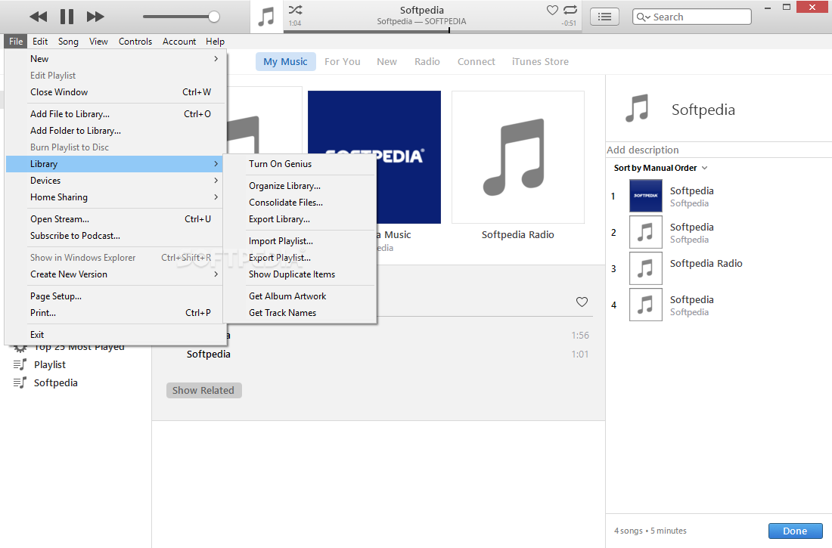Select Subscribe to Podcast
Screen dimensions: 832x548
[116, 236]
